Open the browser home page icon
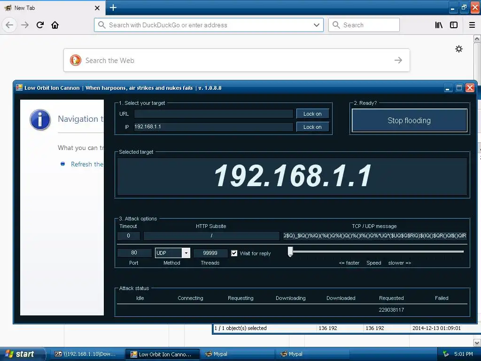This screenshot has width=481, height=361. coord(55,25)
